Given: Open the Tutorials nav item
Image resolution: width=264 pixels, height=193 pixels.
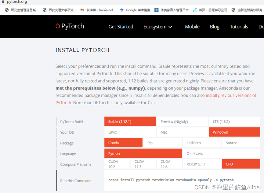Looking at the screenshot, I should (239, 27).
